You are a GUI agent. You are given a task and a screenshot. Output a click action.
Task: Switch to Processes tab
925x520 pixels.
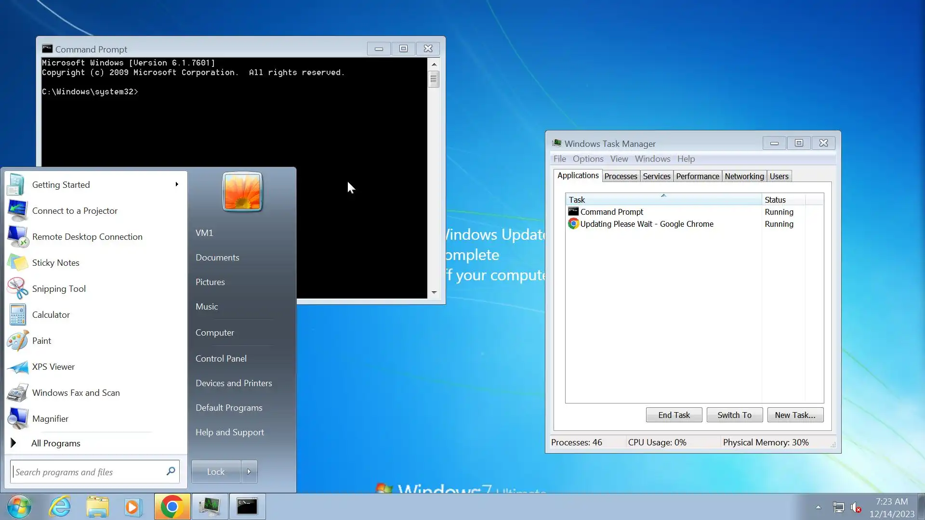[621, 176]
